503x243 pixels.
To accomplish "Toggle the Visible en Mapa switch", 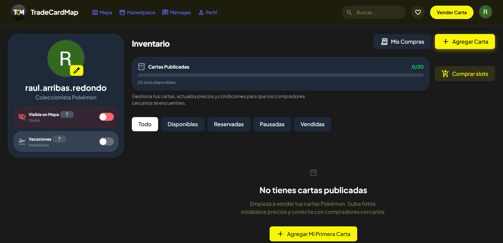I will (x=106, y=117).
